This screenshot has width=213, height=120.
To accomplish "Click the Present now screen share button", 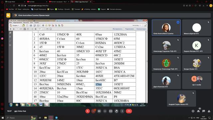I will (111, 111).
